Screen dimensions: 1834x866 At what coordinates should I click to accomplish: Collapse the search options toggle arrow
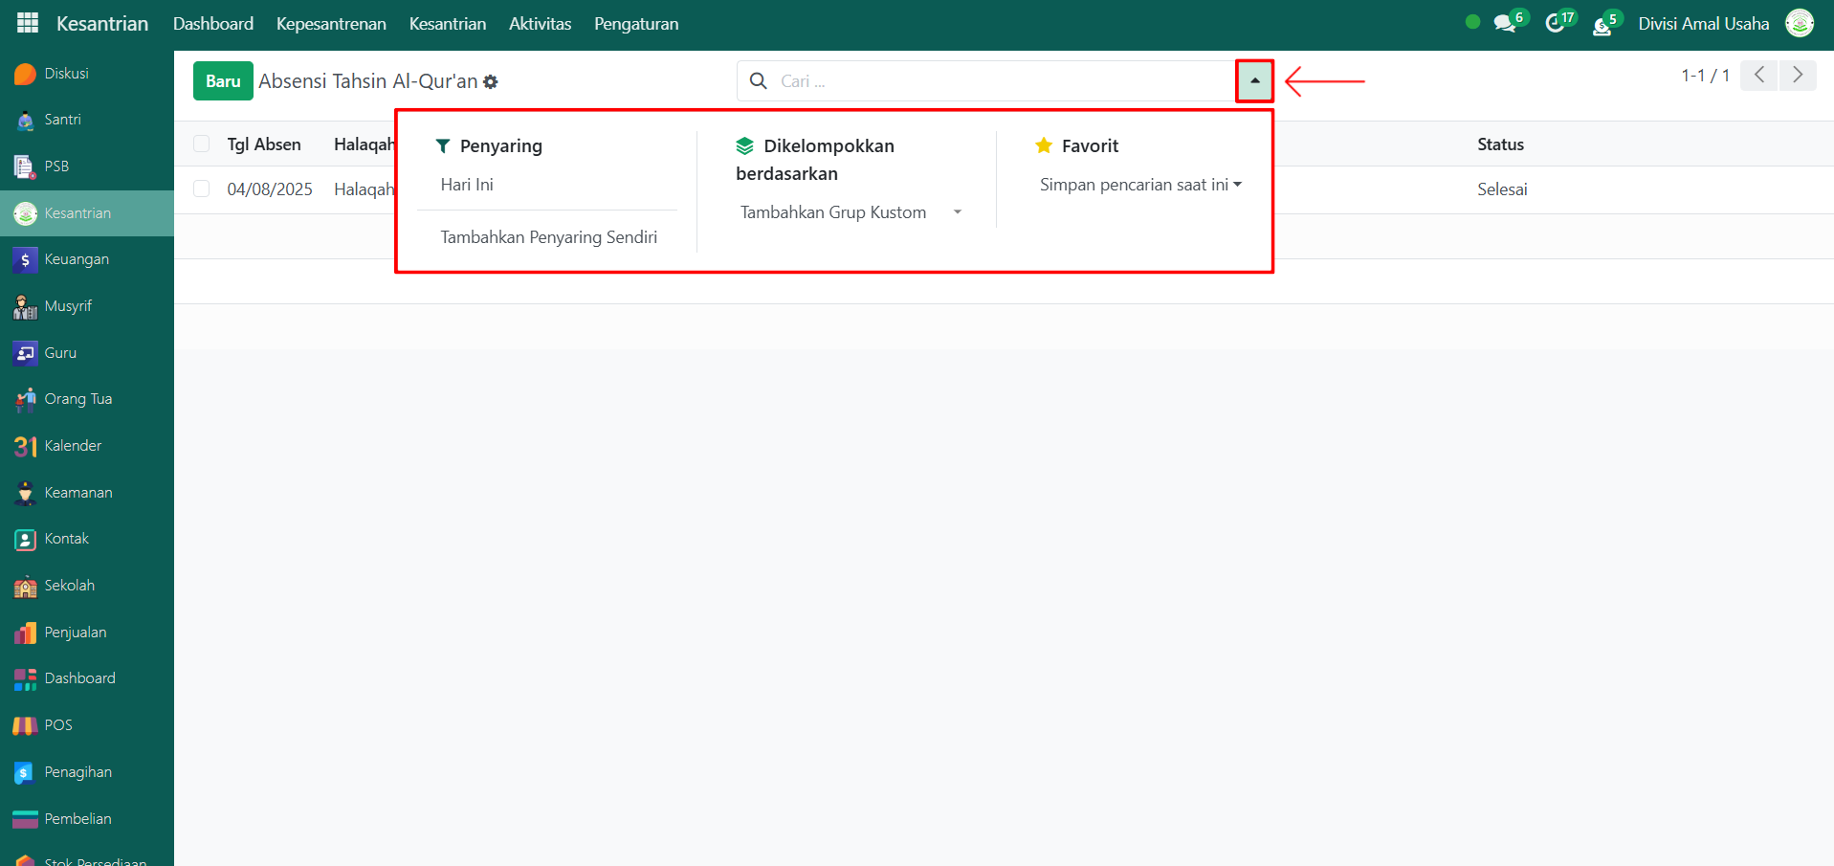1254,81
